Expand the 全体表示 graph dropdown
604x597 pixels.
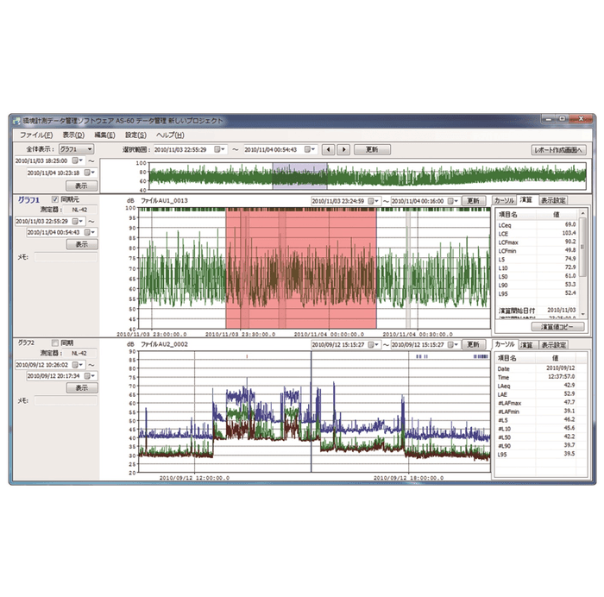pos(76,149)
